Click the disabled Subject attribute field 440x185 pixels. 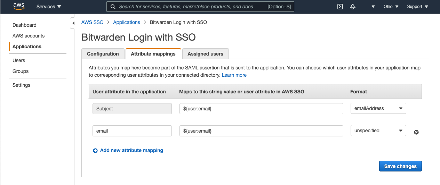[x=132, y=109]
